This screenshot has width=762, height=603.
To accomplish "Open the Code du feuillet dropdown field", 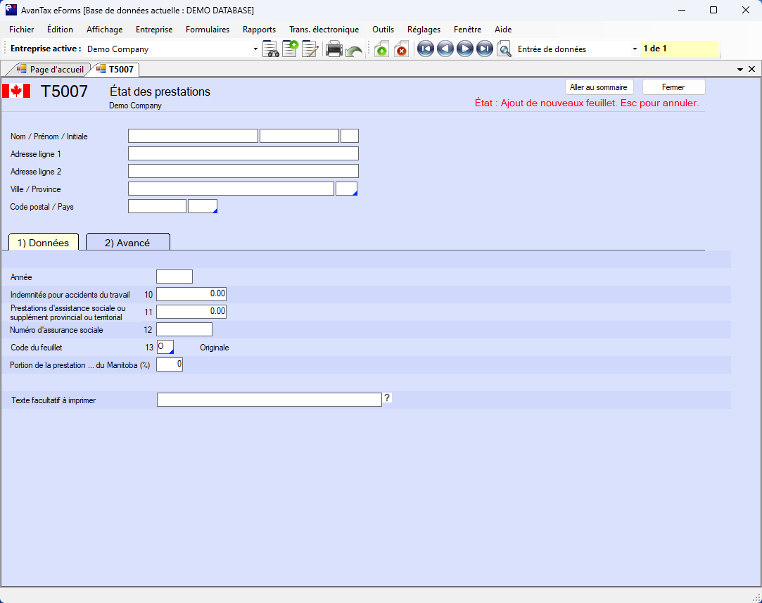I will coord(165,347).
